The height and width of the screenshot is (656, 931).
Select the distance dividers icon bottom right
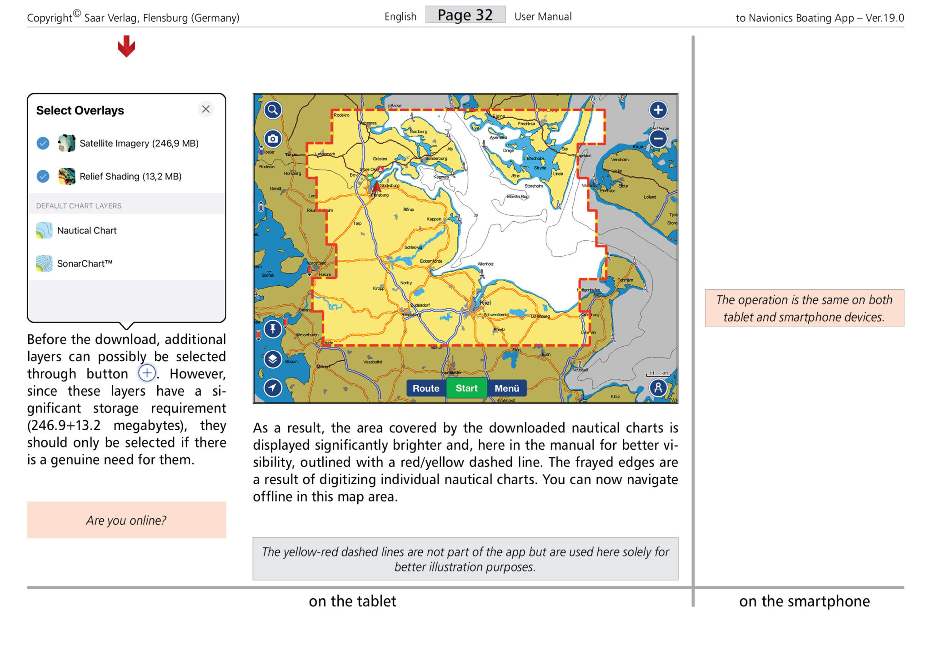(658, 388)
